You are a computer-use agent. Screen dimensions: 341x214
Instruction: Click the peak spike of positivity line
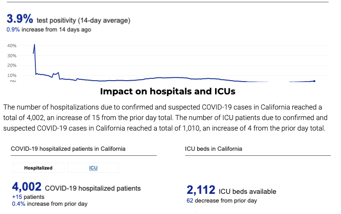(x=34, y=45)
